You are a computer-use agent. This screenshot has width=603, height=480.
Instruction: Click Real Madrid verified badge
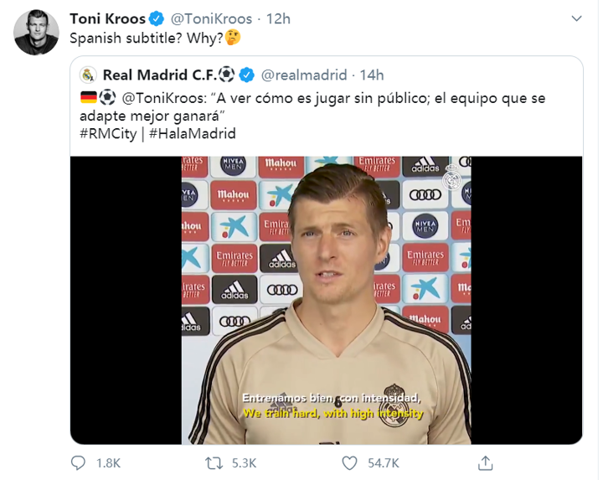click(x=247, y=75)
